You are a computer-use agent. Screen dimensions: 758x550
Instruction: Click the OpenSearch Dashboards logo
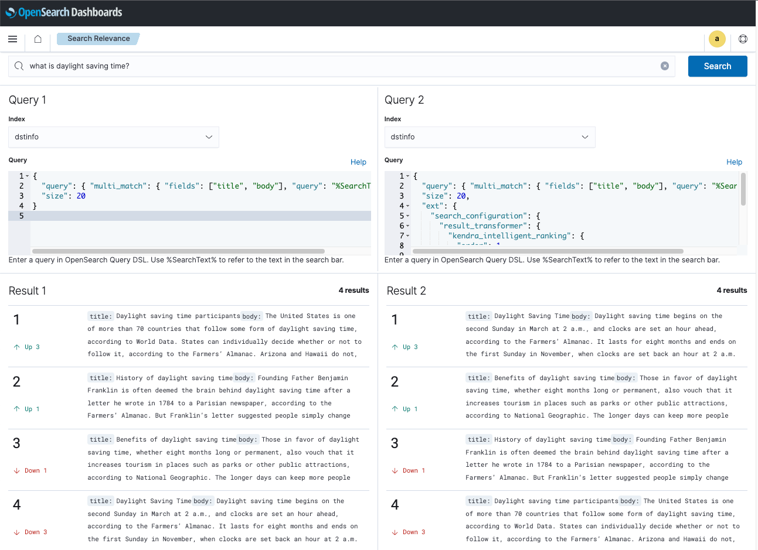(64, 12)
